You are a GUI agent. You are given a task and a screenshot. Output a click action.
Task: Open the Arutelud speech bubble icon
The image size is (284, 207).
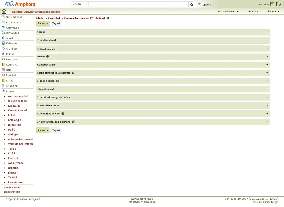pos(3,49)
